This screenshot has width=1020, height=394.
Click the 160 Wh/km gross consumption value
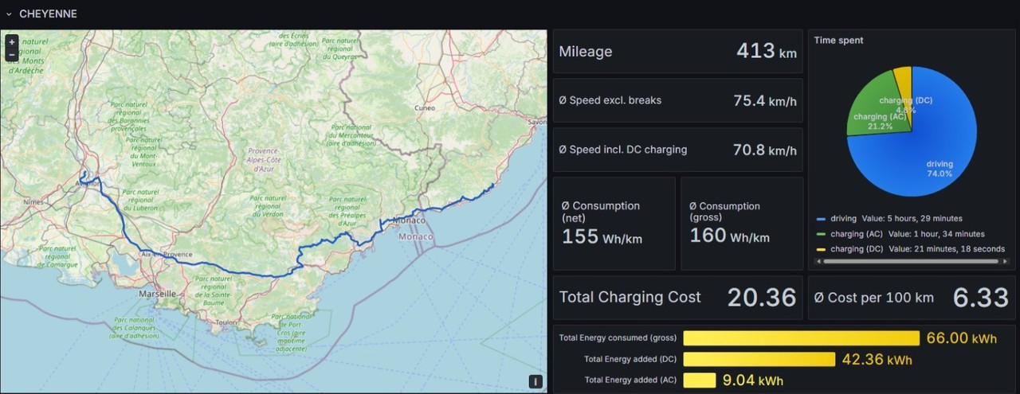tap(729, 236)
